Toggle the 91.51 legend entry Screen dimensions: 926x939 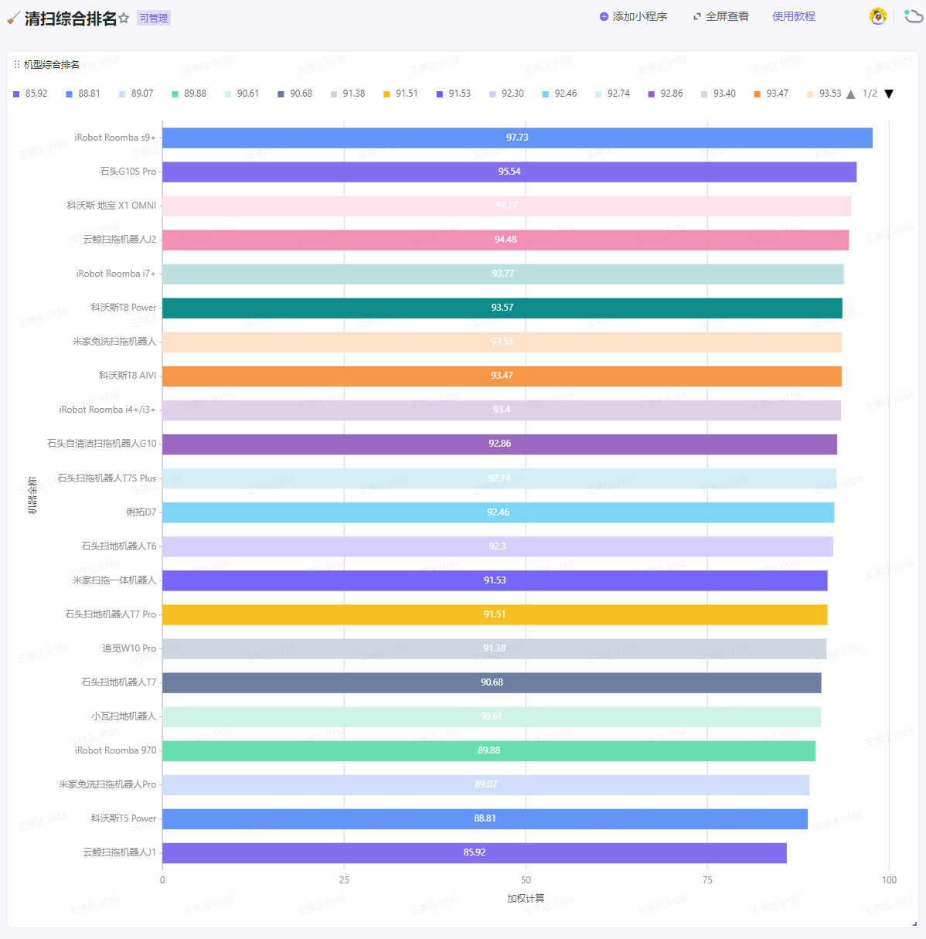point(400,94)
